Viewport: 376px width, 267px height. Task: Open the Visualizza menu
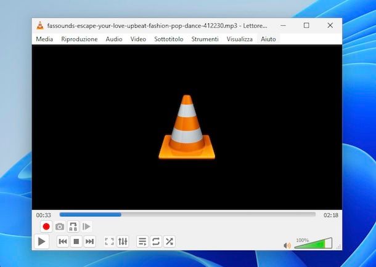(x=240, y=39)
